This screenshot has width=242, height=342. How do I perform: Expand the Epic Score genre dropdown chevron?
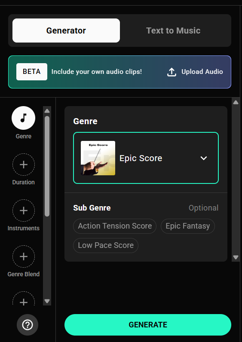click(x=204, y=158)
